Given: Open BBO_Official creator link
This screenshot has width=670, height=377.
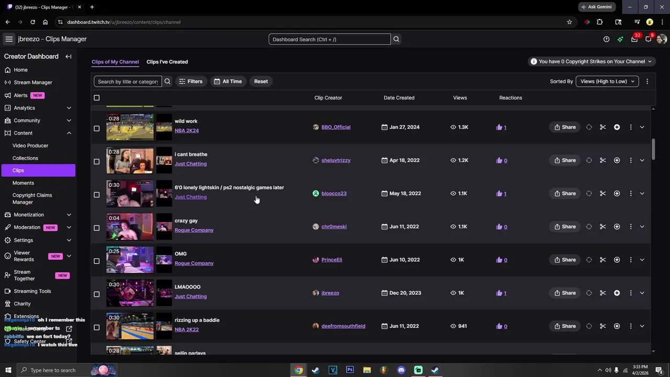Looking at the screenshot, I should coord(336,127).
